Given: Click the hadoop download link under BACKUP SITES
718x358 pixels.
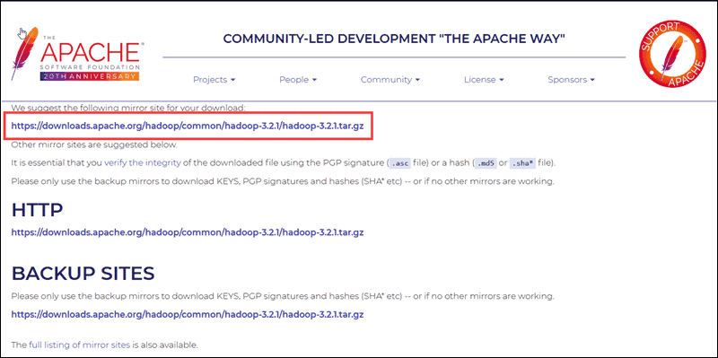Looking at the screenshot, I should [x=188, y=315].
